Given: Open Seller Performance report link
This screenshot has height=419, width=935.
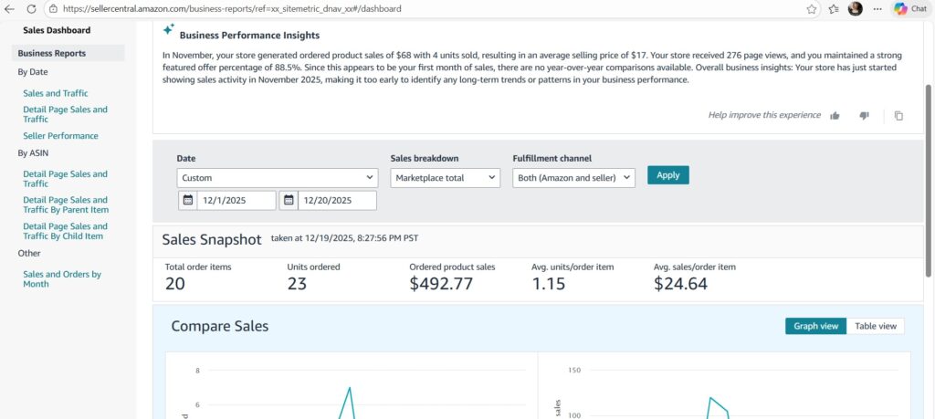Looking at the screenshot, I should tap(60, 136).
